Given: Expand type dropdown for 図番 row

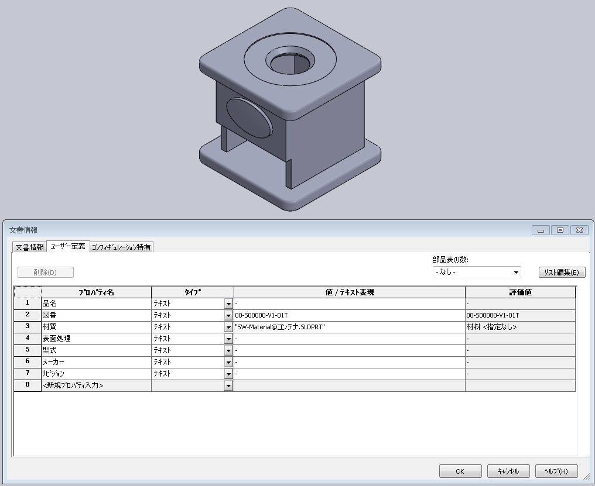Looking at the screenshot, I should 228,316.
